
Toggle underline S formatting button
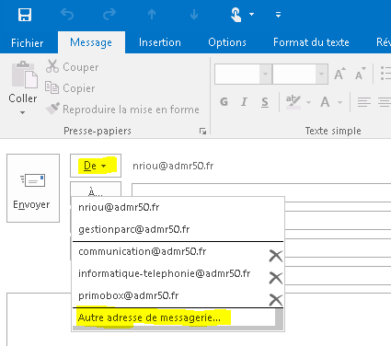[265, 102]
